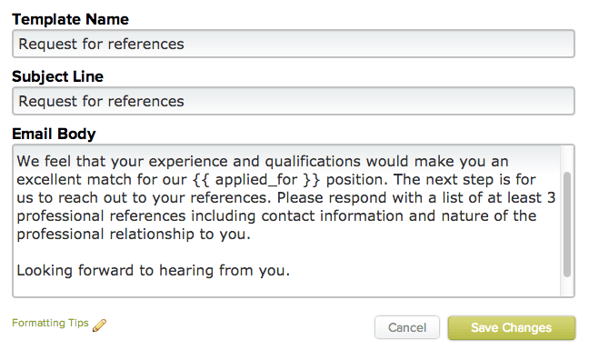
Task: Save the template with Save Changes
Action: coord(511,327)
